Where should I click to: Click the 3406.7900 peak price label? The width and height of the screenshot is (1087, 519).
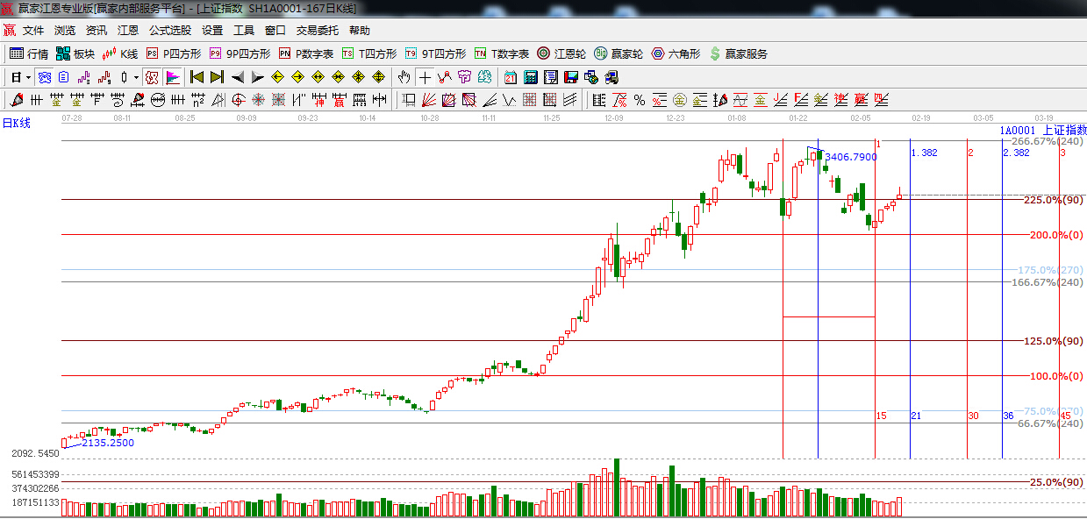[x=850, y=157]
